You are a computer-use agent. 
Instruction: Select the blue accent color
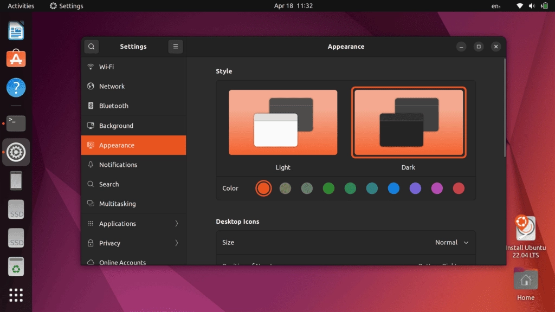click(x=393, y=188)
